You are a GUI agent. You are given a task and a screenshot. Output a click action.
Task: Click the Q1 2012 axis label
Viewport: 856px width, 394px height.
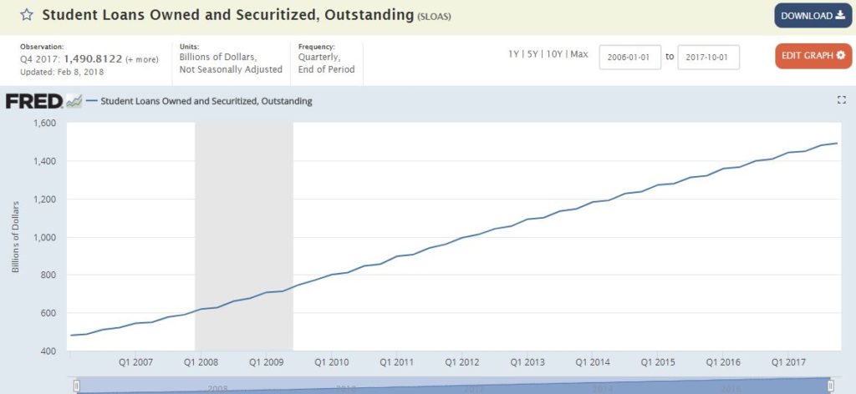[461, 362]
